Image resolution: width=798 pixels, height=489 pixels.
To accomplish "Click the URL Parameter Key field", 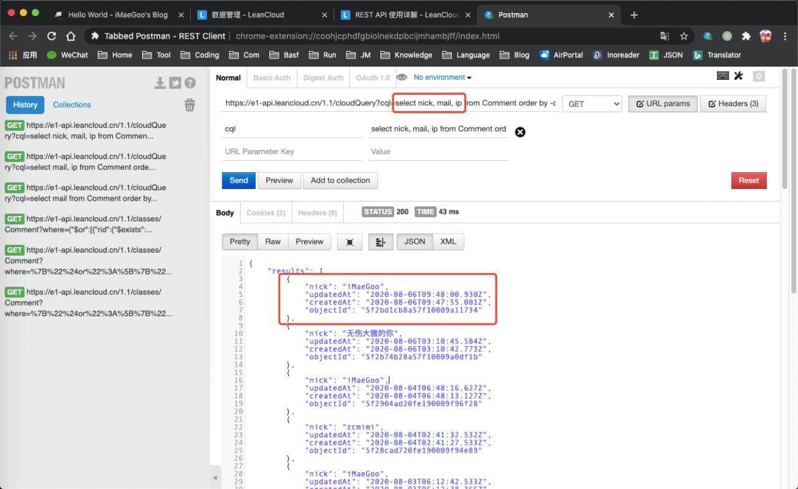I will (292, 152).
